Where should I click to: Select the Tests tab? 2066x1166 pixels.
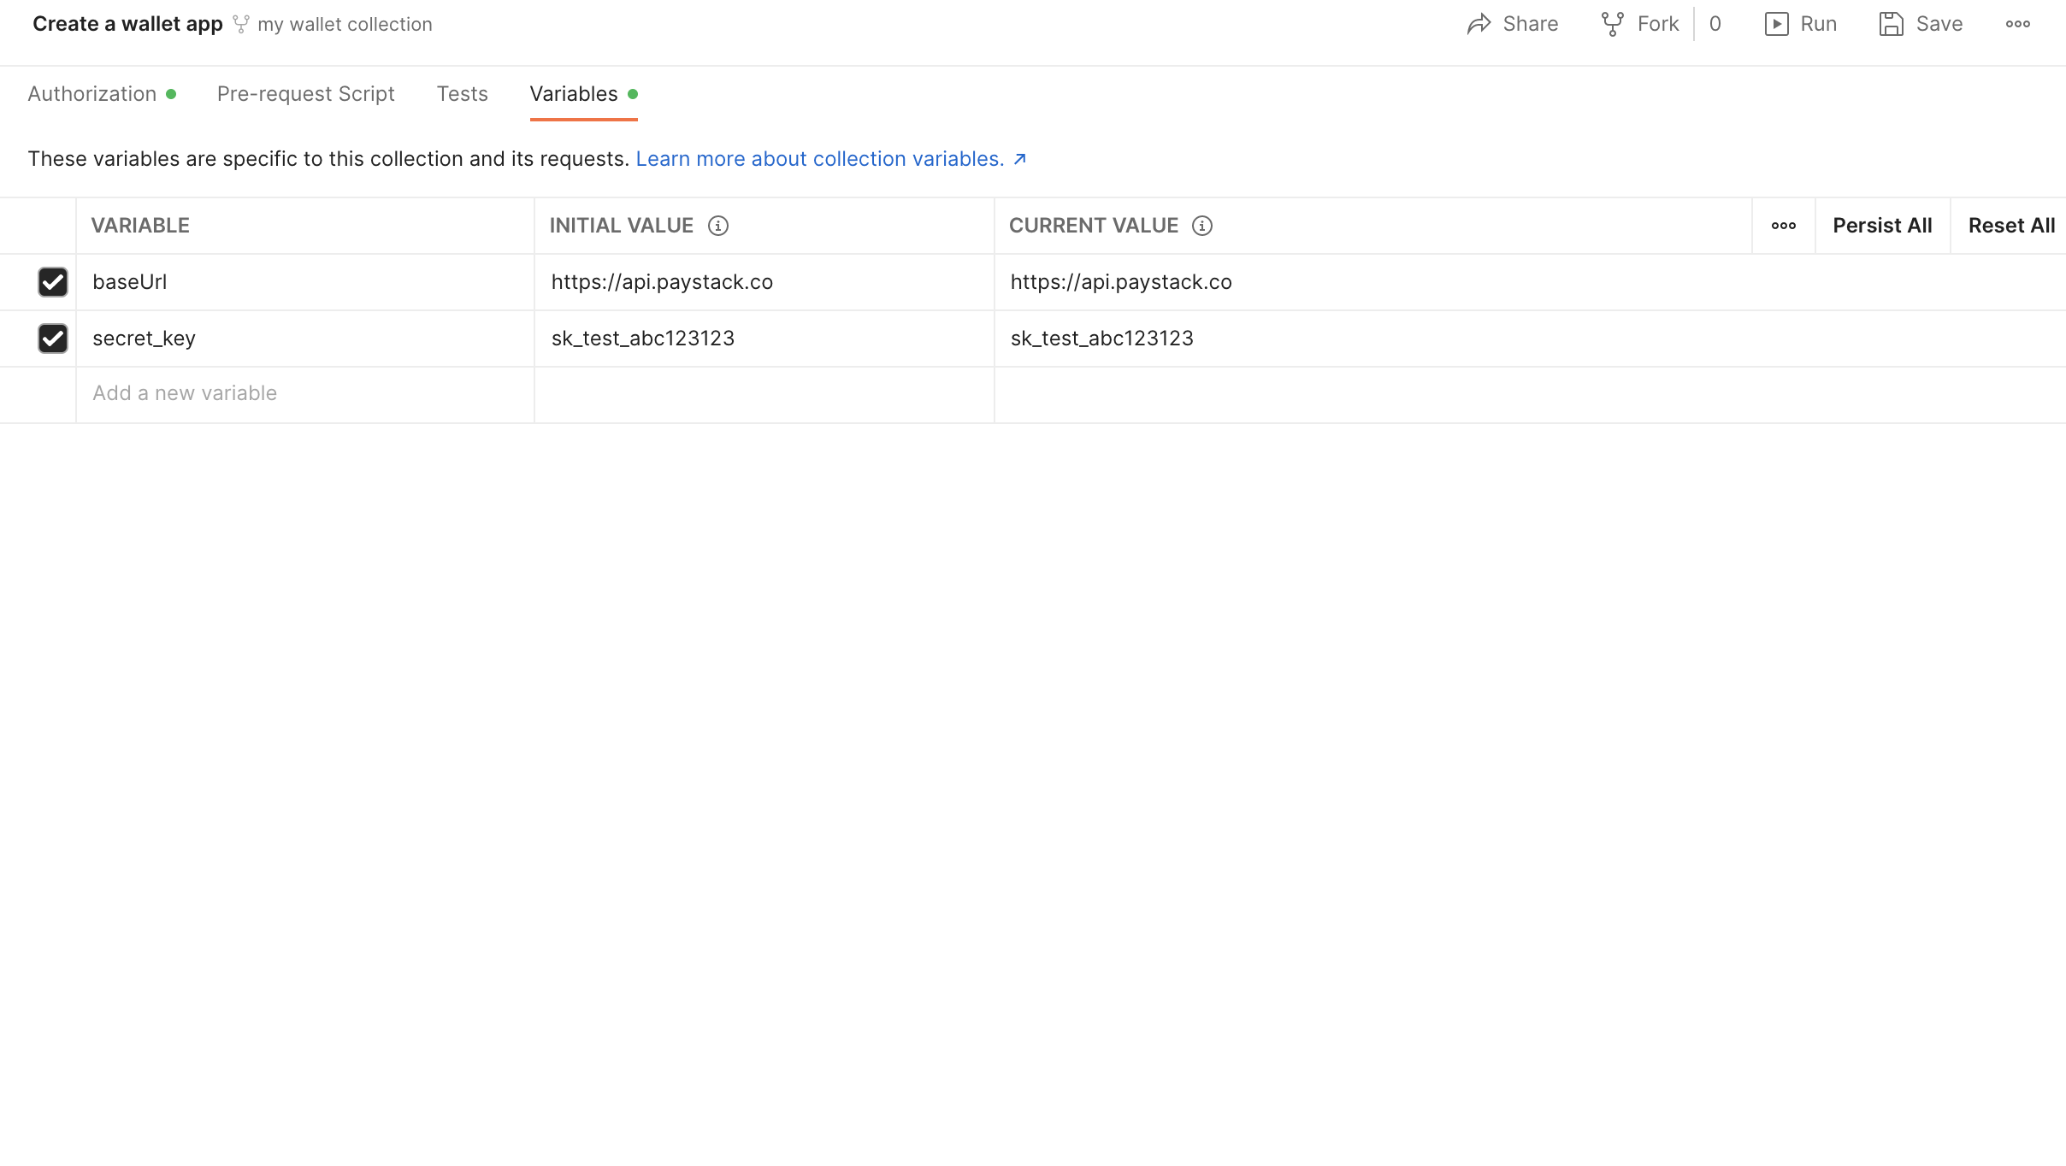(462, 94)
